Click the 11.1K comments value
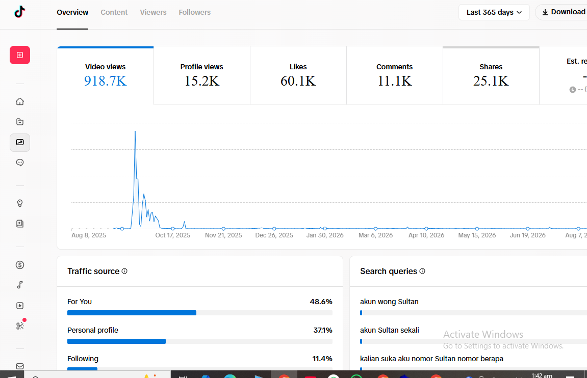 coord(395,81)
